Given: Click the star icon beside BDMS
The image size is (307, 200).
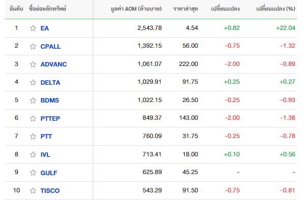Looking at the screenshot, I should [x=33, y=101].
